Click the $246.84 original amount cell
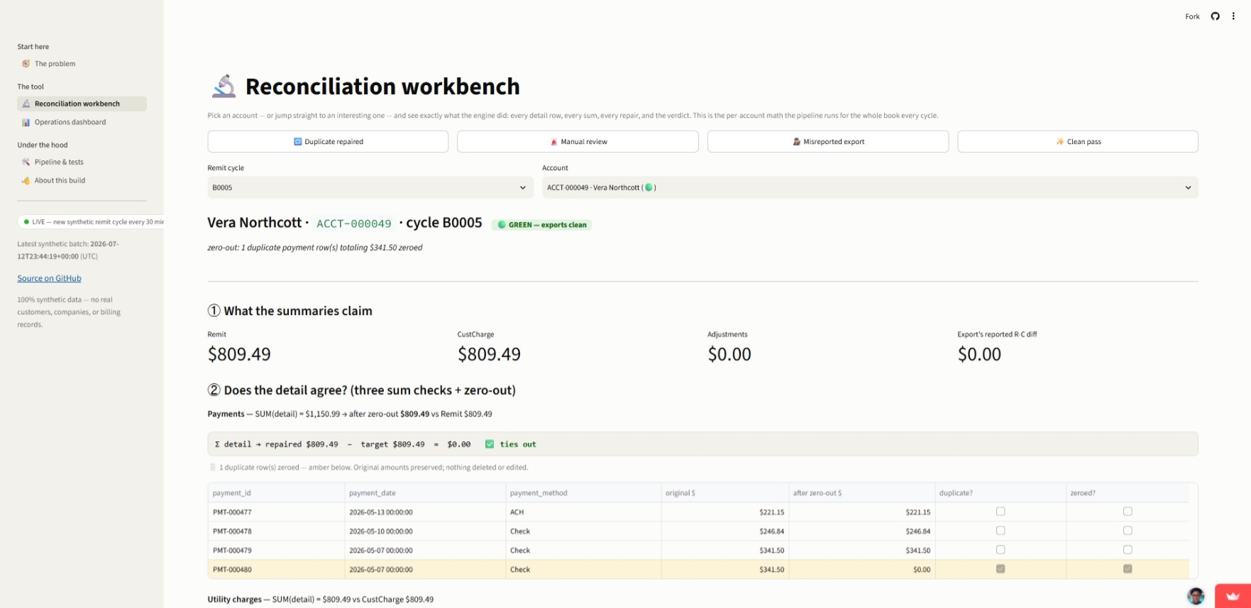The image size is (1251, 608). 724,531
